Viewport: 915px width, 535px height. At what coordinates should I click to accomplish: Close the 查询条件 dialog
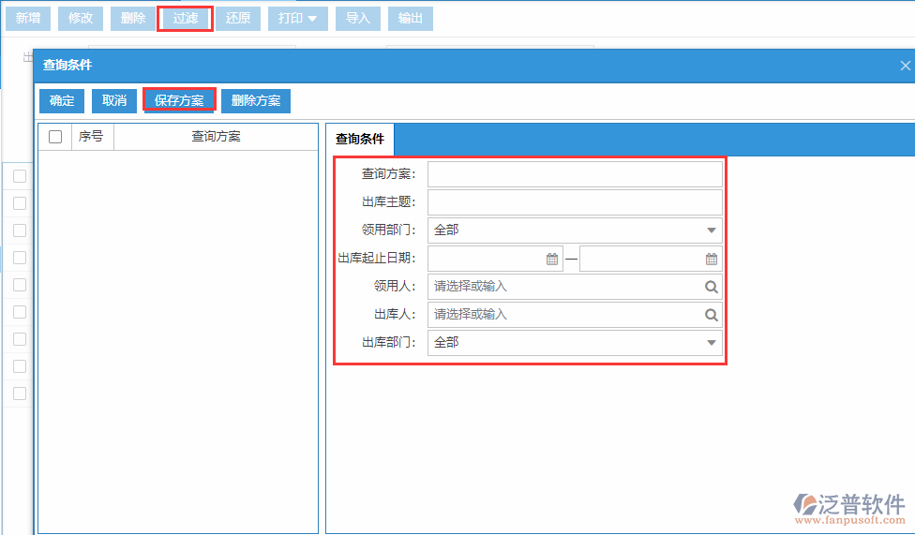905,66
